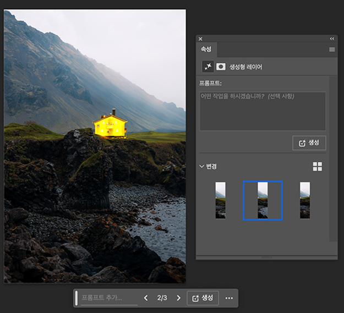The width and height of the screenshot is (344, 313).
Task: Open taskbar more options ellipsis
Action: (x=229, y=298)
